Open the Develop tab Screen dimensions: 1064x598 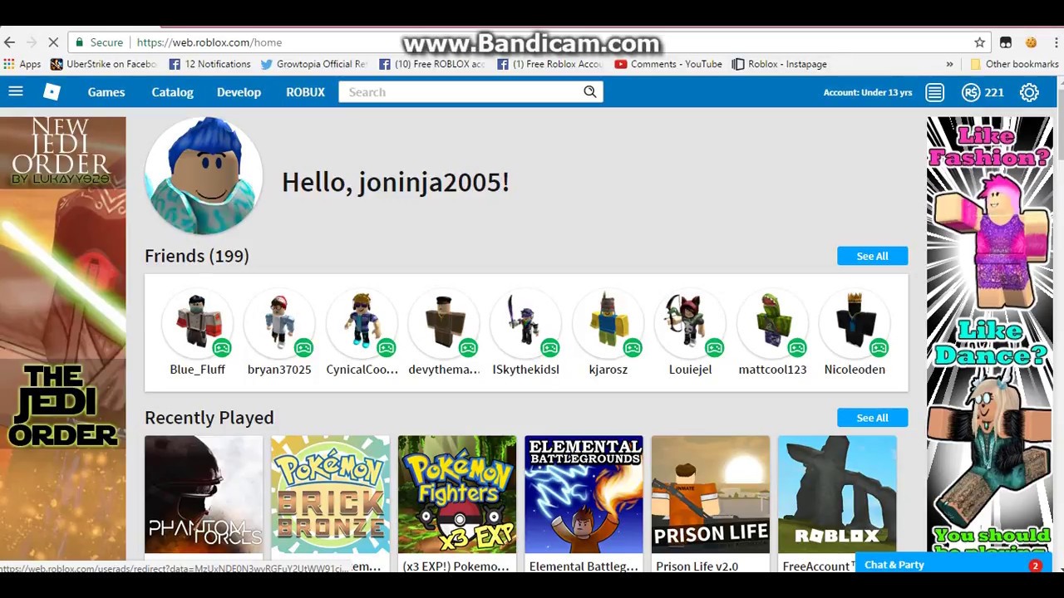point(239,92)
